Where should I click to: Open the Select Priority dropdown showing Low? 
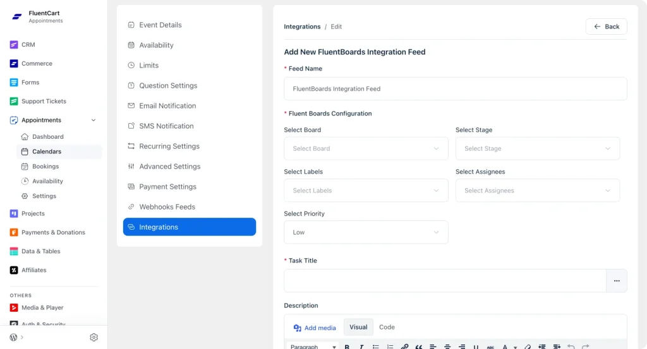pos(366,232)
